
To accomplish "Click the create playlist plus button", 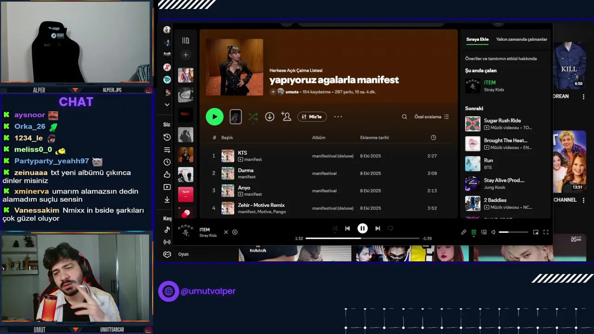I will pos(186,55).
